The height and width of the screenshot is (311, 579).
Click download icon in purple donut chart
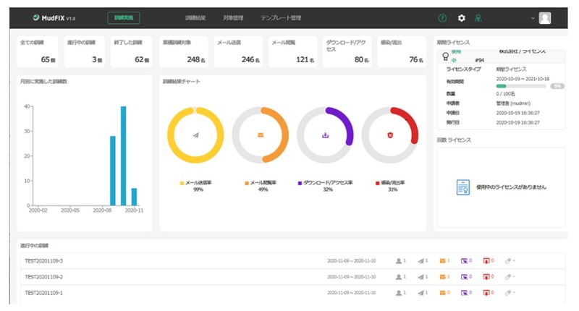[326, 135]
